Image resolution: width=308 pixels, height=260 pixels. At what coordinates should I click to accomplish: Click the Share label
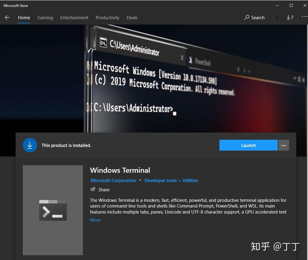104,190
